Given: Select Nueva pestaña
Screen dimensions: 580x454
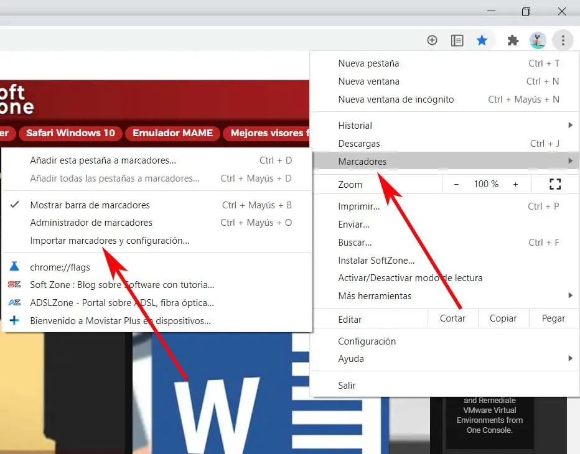Looking at the screenshot, I should coord(444,63).
